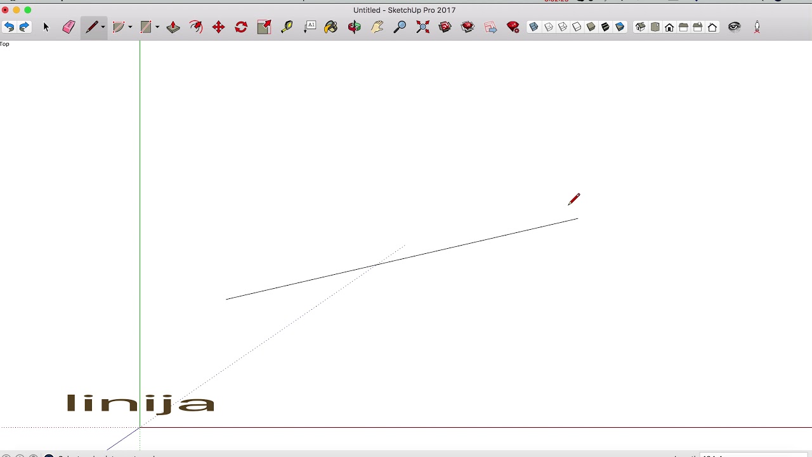Activate the Orbit tool

(354, 27)
